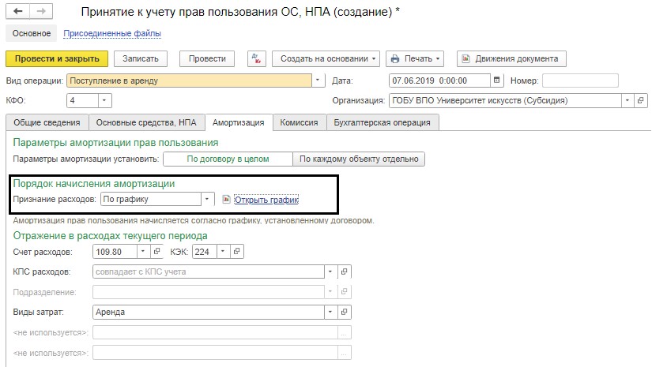Open Создать на основании menu
Viewport: 652px width, 367px height.
pos(326,58)
